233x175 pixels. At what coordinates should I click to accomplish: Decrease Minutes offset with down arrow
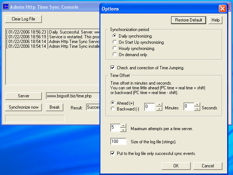point(159,109)
